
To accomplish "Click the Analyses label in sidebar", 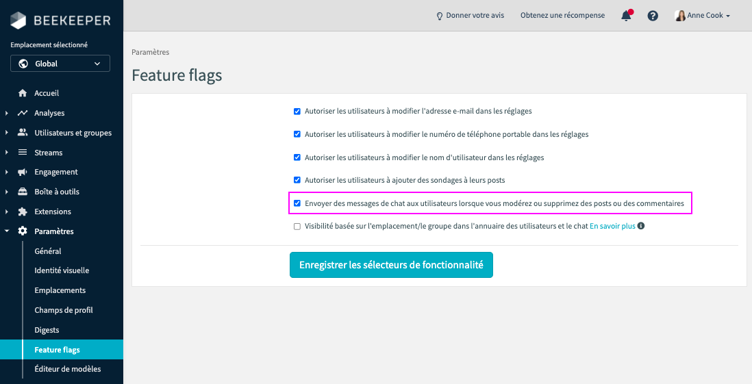I will pos(49,113).
